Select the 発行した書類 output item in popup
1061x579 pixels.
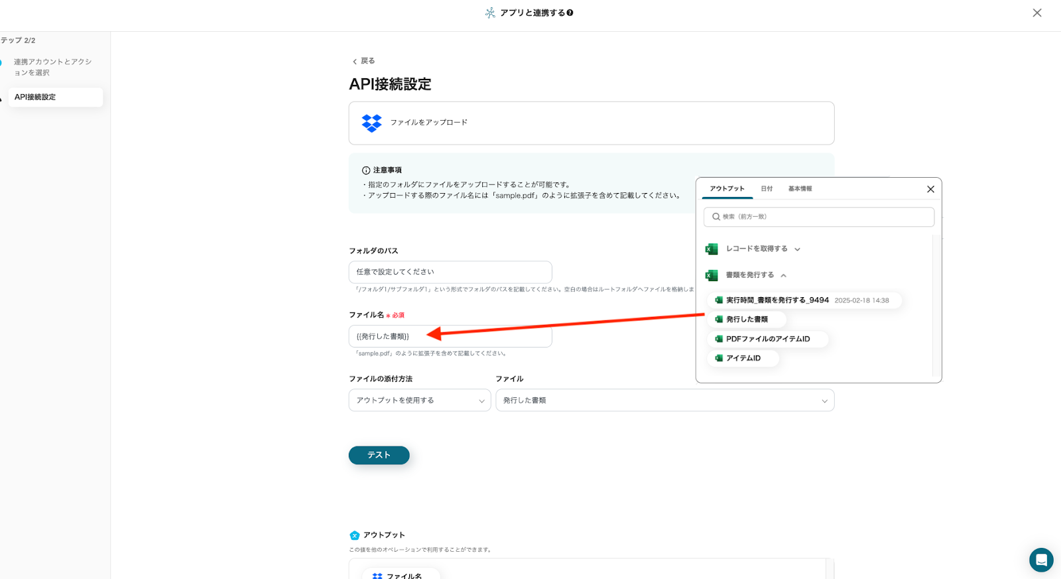(746, 320)
